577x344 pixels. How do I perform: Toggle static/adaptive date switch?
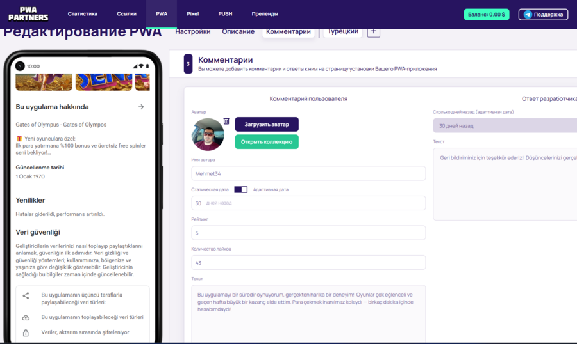click(x=241, y=189)
